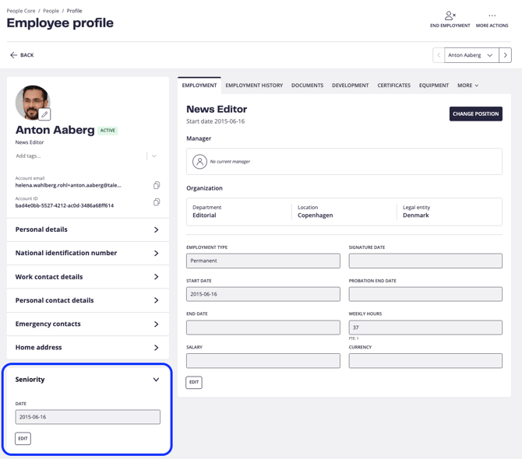Edit the profile photo with the pencil icon
This screenshot has height=459, width=522.
(45, 114)
